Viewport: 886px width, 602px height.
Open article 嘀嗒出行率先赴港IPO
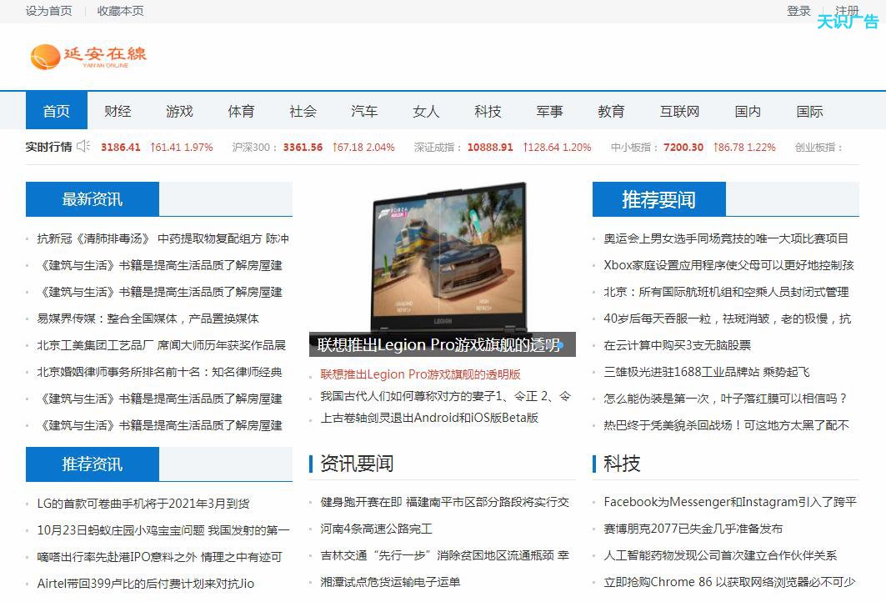pyautogui.click(x=159, y=557)
